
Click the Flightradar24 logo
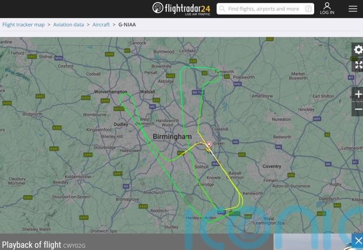pyautogui.click(x=181, y=9)
